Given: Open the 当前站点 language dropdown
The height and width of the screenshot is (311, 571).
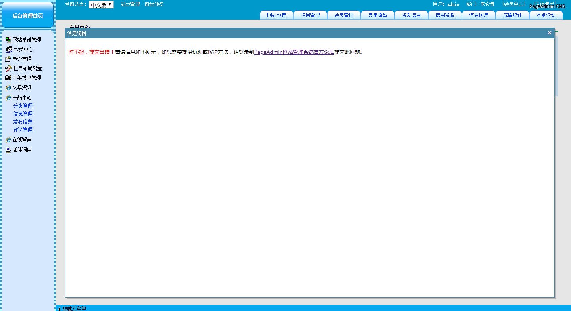Looking at the screenshot, I should click(101, 5).
